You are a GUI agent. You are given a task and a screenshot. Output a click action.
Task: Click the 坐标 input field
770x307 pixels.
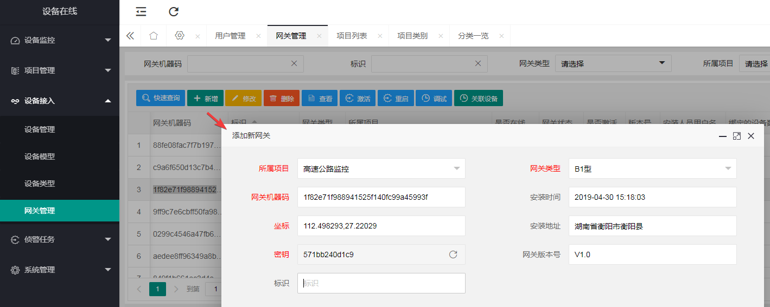381,226
